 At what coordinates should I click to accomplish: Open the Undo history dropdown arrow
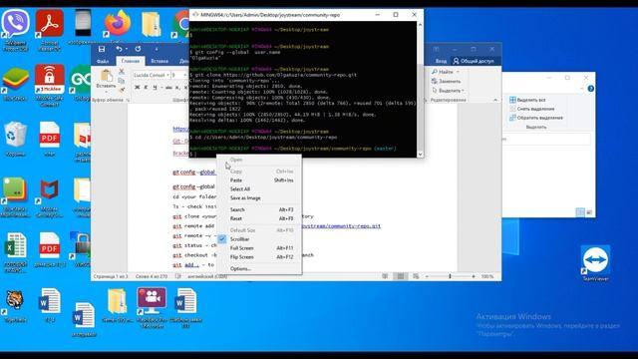pyautogui.click(x=127, y=49)
